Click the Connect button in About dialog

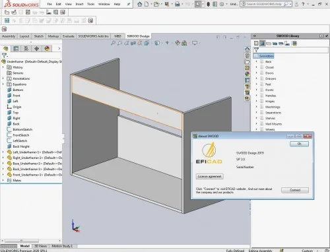[295, 190]
